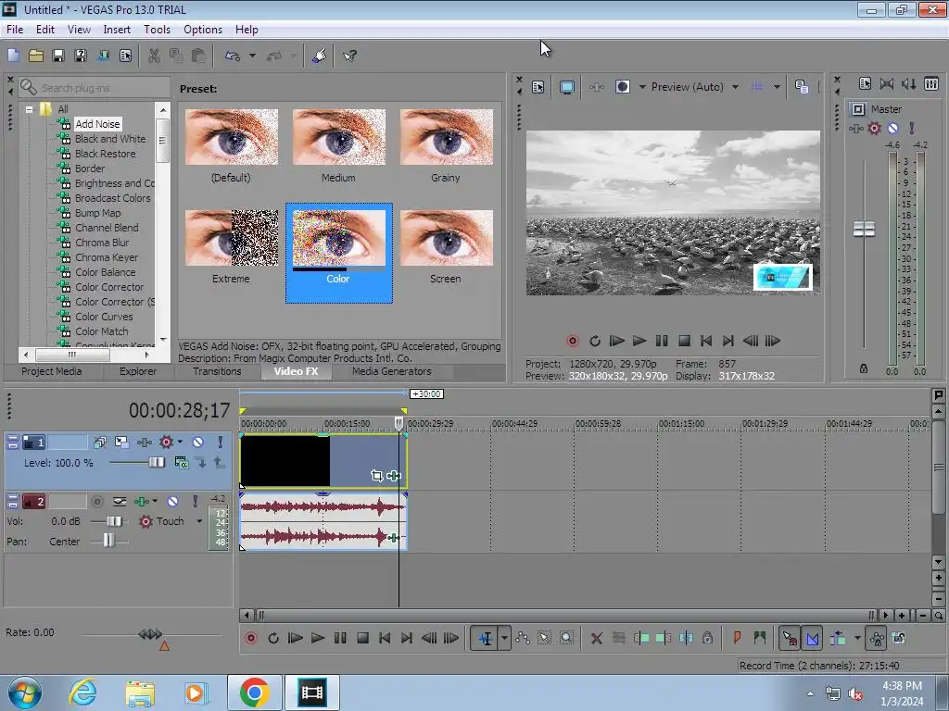Switch to the Transitions tab
This screenshot has height=711, width=949.
217,371
